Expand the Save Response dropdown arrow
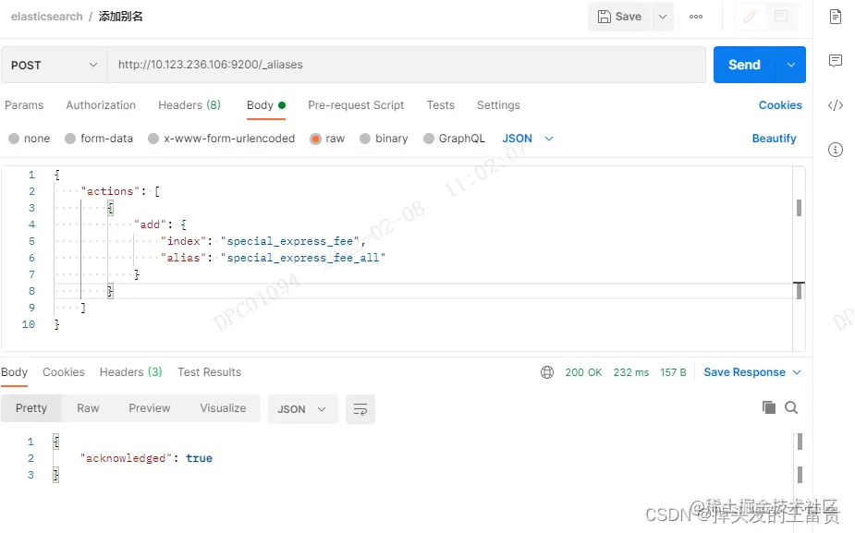The height and width of the screenshot is (533, 855). point(797,372)
